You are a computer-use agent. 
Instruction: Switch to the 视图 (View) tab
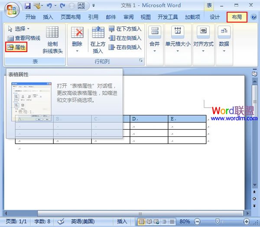(x=146, y=17)
